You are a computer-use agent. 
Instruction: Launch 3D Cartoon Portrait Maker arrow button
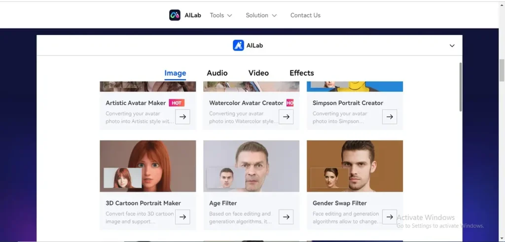[182, 217]
